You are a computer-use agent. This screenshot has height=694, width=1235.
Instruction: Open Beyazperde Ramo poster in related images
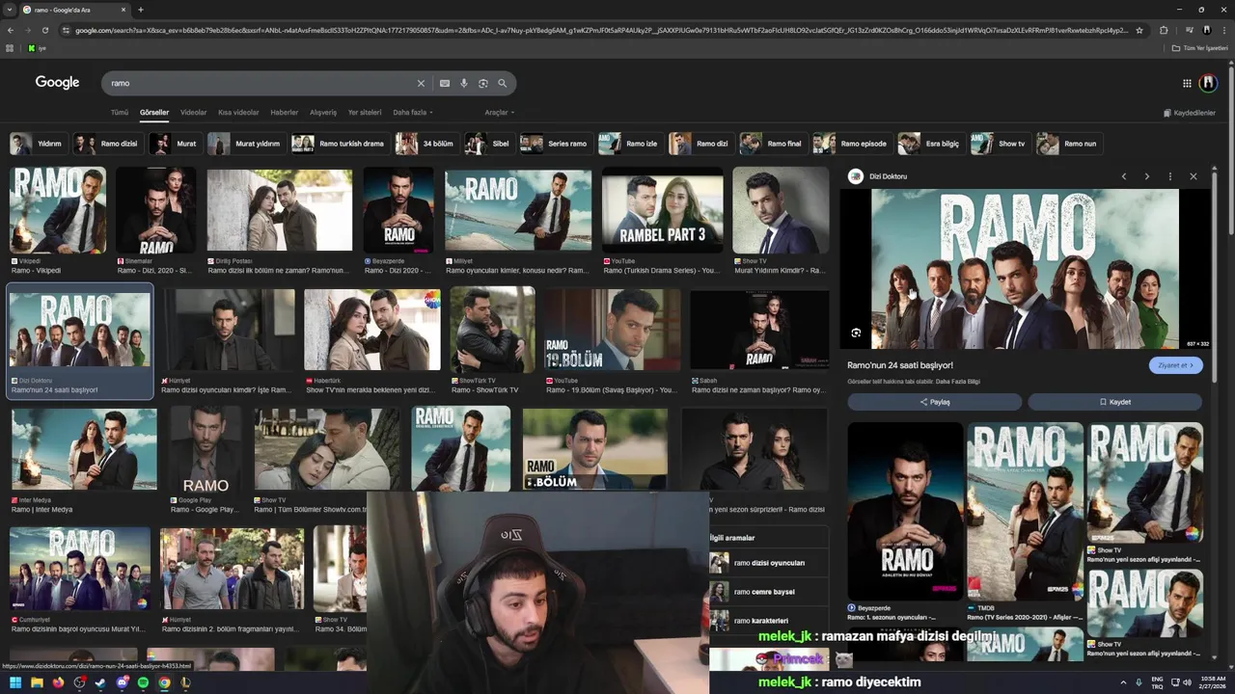tap(905, 512)
